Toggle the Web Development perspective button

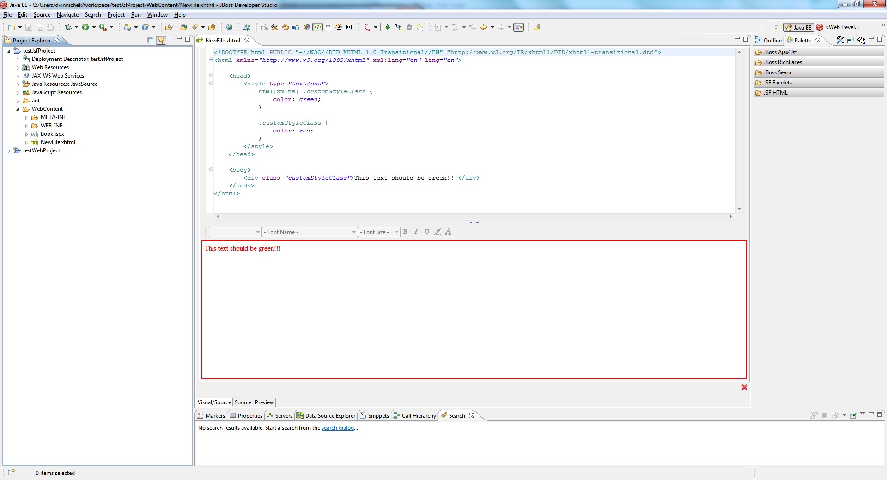pyautogui.click(x=838, y=28)
